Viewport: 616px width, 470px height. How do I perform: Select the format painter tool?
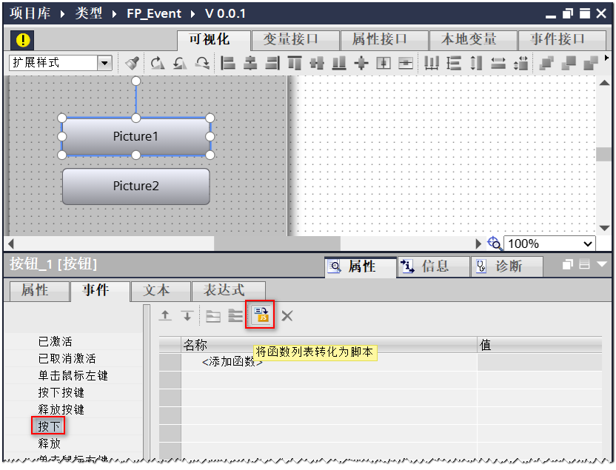pyautogui.click(x=131, y=64)
